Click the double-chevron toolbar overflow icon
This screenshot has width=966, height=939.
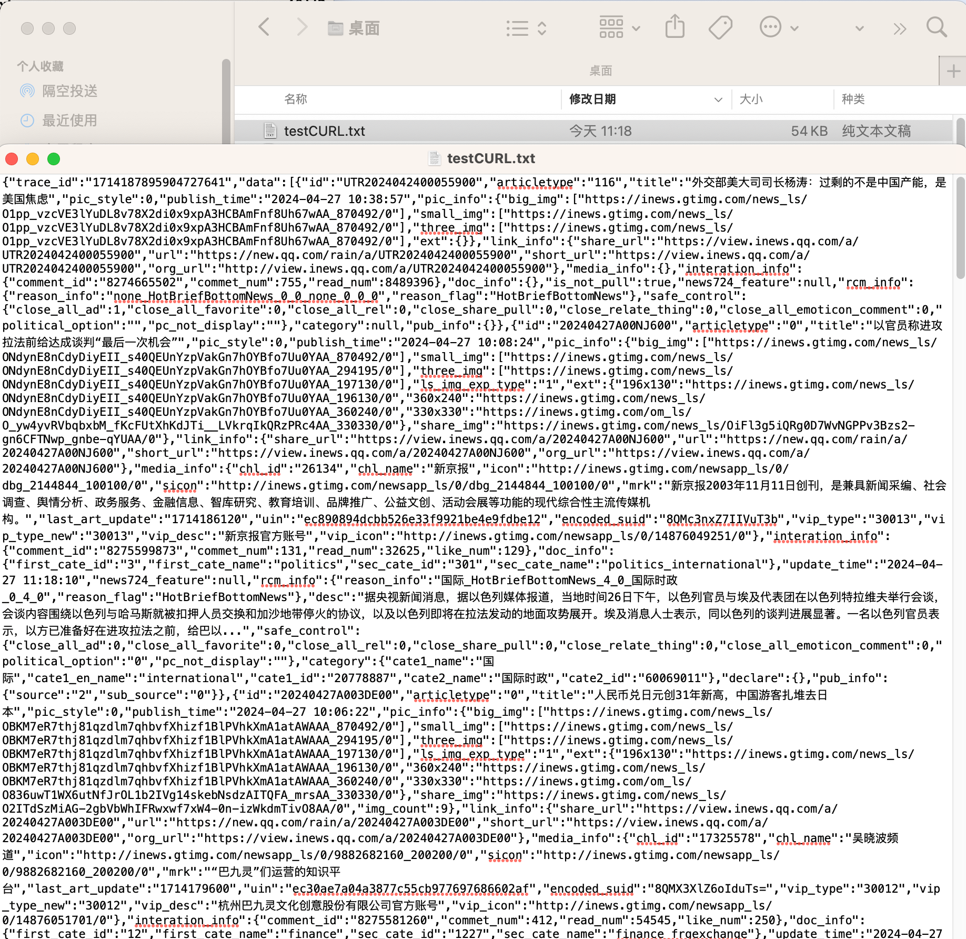click(x=900, y=28)
